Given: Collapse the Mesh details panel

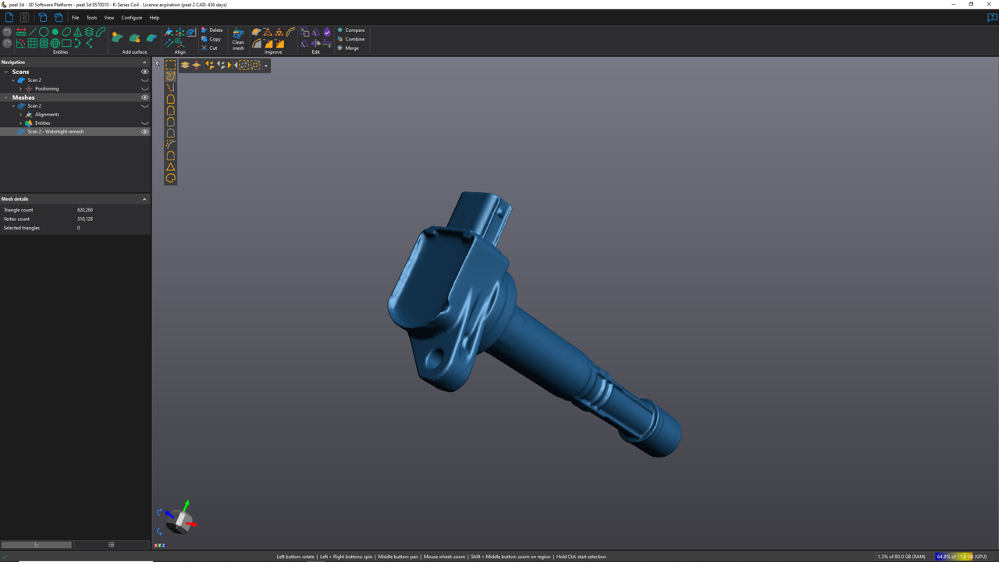Looking at the screenshot, I should point(144,199).
